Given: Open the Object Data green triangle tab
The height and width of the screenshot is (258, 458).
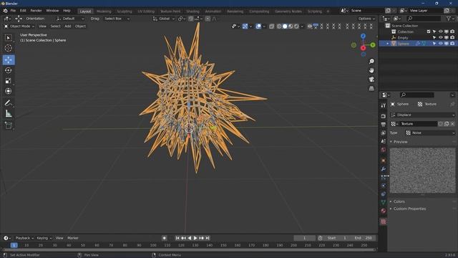Looking at the screenshot, I should coord(384,202).
